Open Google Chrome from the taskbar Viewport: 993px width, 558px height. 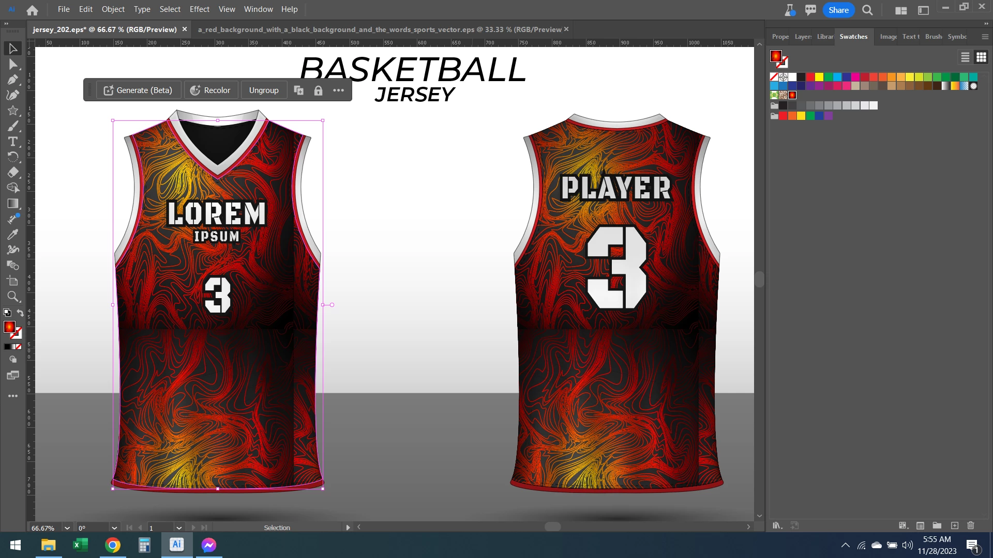pos(113,545)
